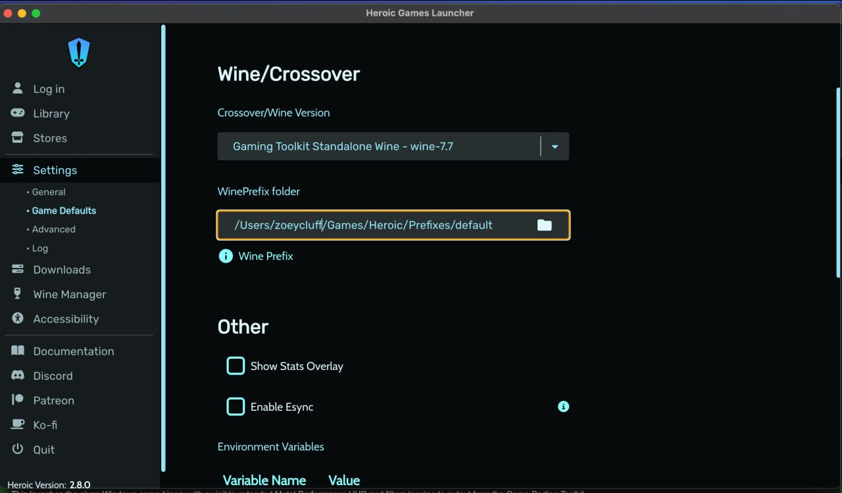Click the main content vertical scrollbar
The width and height of the screenshot is (842, 493).
click(x=838, y=182)
